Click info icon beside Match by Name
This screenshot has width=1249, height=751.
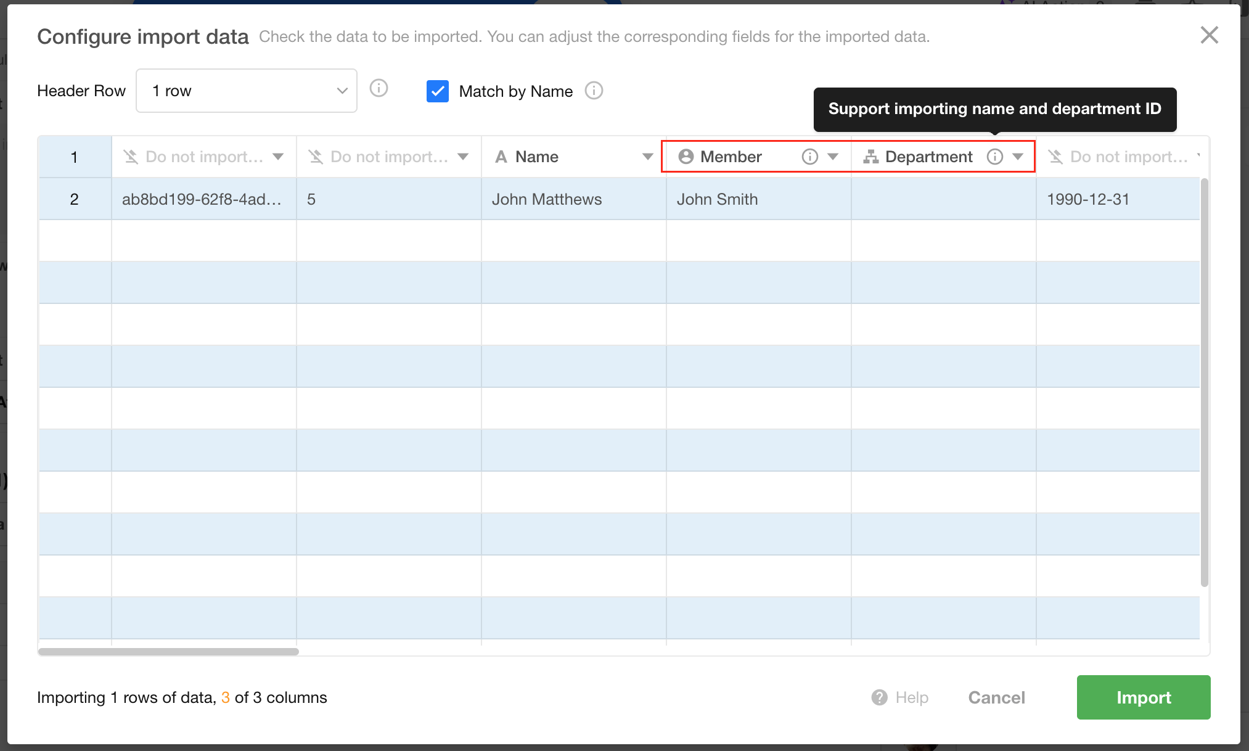594,91
